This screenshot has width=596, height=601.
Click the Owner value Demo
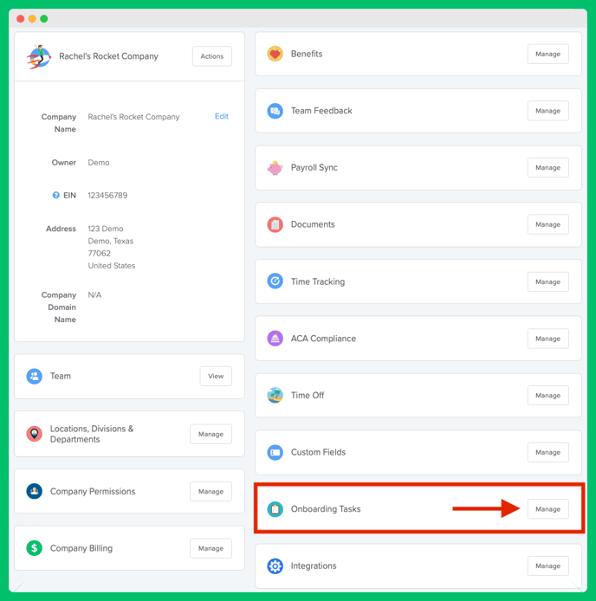click(x=99, y=163)
